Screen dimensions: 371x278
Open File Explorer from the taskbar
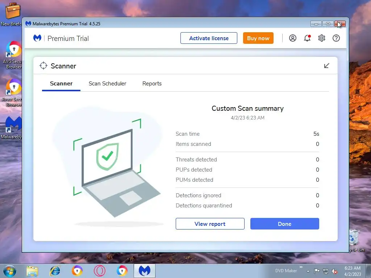point(32,271)
